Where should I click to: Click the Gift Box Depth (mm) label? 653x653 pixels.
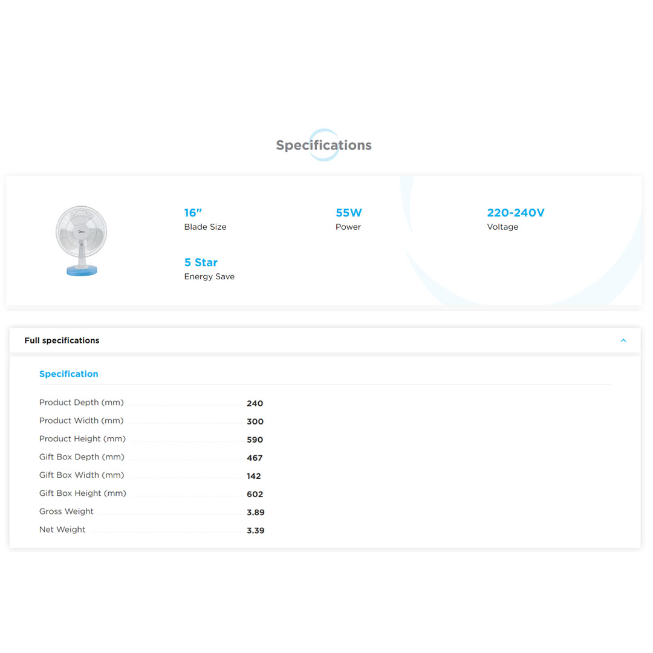[82, 457]
